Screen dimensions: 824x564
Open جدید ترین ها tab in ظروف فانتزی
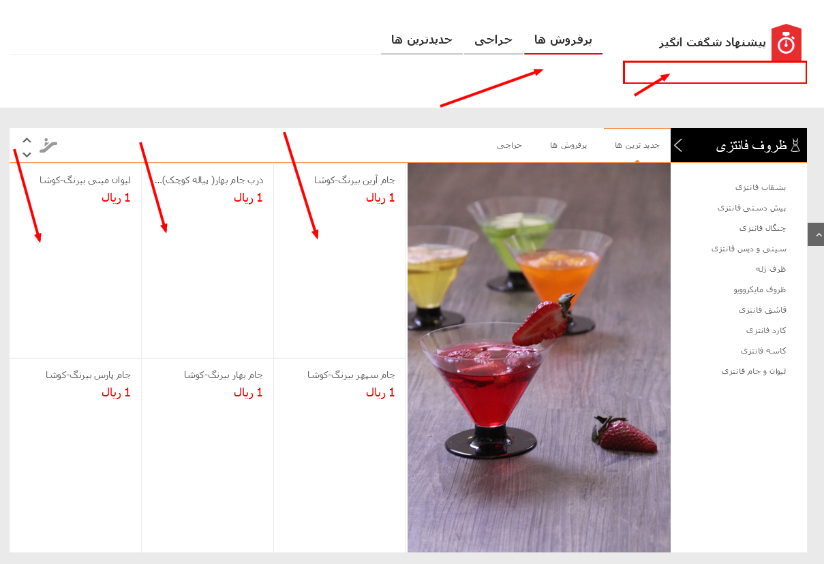tap(637, 146)
